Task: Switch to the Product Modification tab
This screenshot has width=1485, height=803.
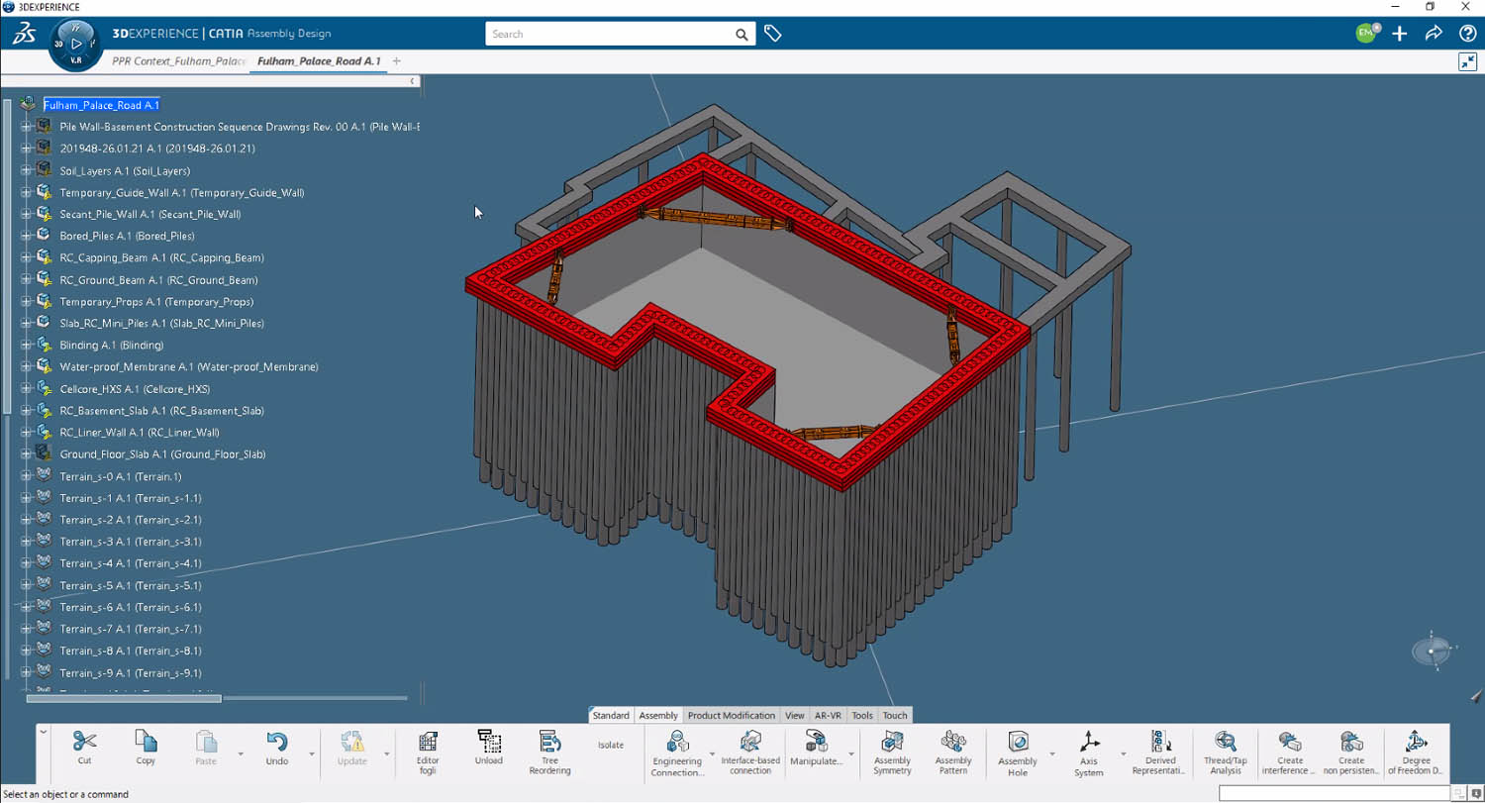Action: coord(731,715)
